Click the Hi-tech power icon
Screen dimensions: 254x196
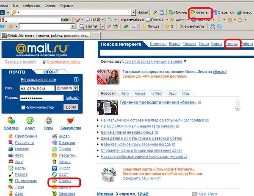click(x=55, y=168)
